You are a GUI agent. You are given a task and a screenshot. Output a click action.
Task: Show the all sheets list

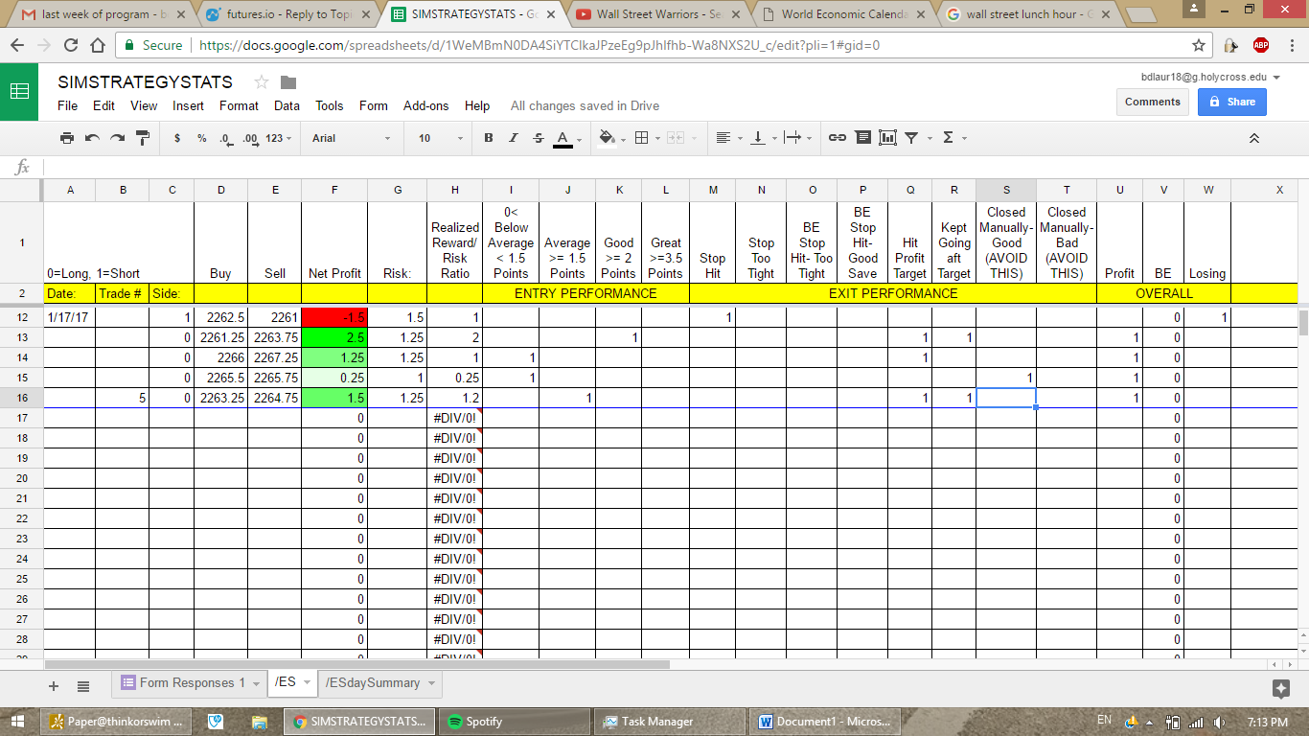(83, 686)
